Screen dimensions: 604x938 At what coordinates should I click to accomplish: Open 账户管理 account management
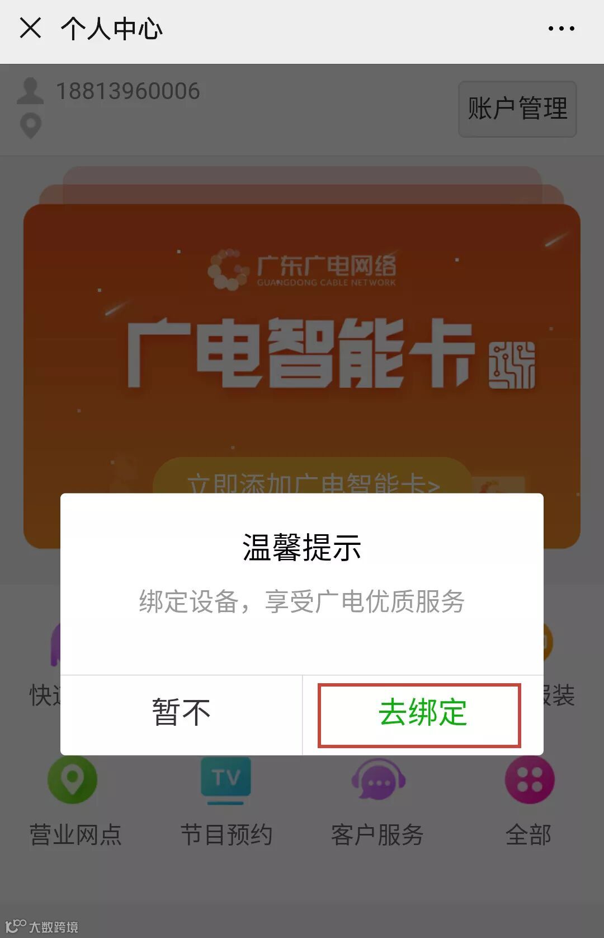pos(517,109)
